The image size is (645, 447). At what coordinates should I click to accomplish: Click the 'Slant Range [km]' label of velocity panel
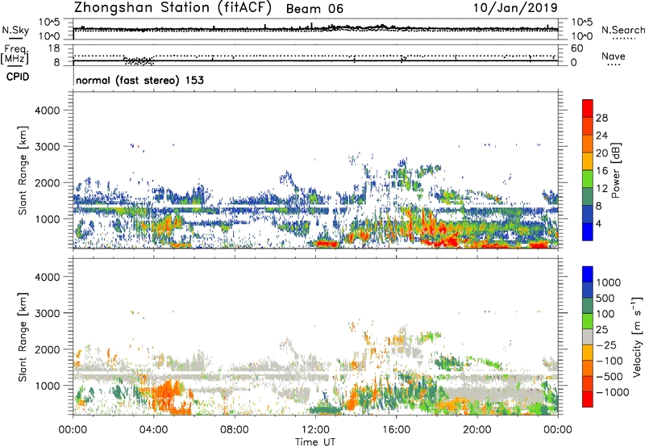coord(23,337)
